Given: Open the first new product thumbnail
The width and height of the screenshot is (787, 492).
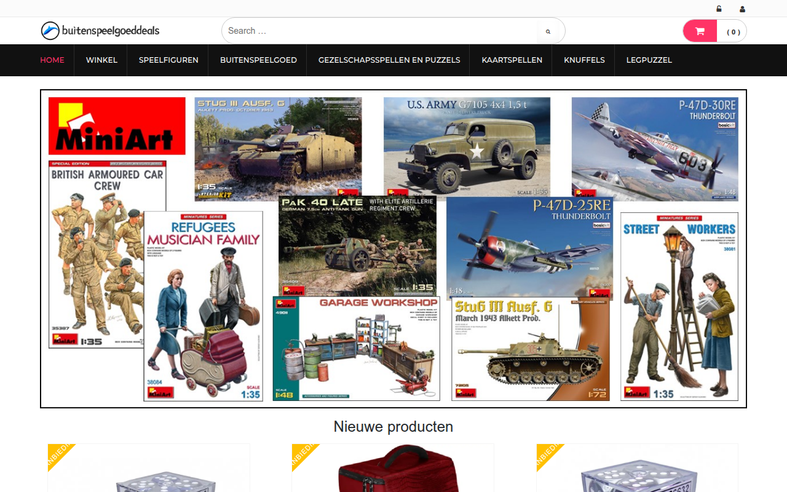Looking at the screenshot, I should pyautogui.click(x=149, y=468).
